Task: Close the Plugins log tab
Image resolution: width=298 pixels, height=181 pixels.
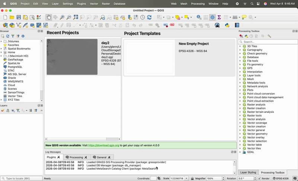Action: coord(58,157)
